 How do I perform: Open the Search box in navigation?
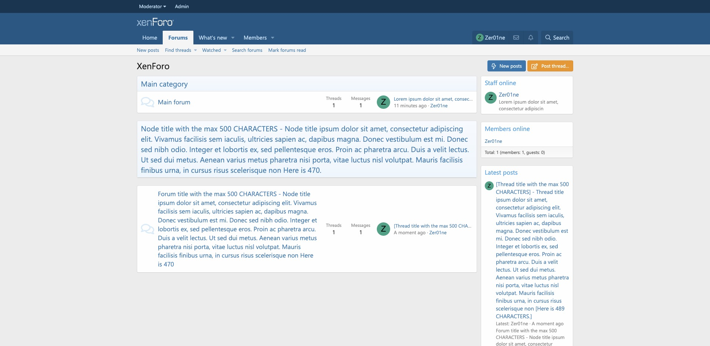pos(557,38)
